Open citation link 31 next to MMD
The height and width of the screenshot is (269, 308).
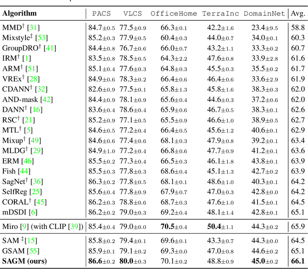tap(33, 27)
